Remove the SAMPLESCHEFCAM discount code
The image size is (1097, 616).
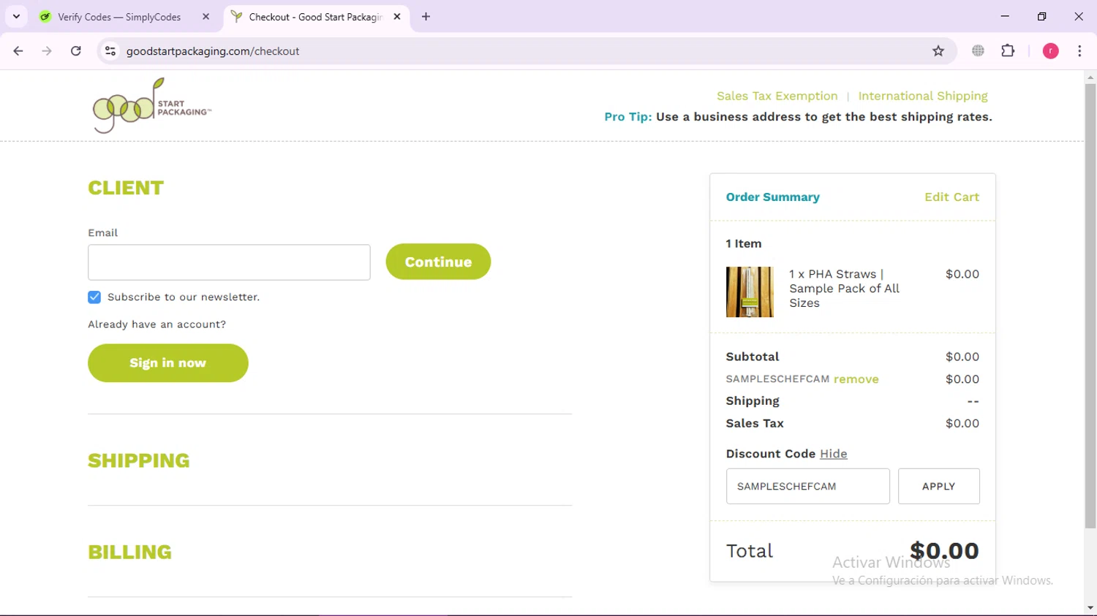[x=856, y=379]
